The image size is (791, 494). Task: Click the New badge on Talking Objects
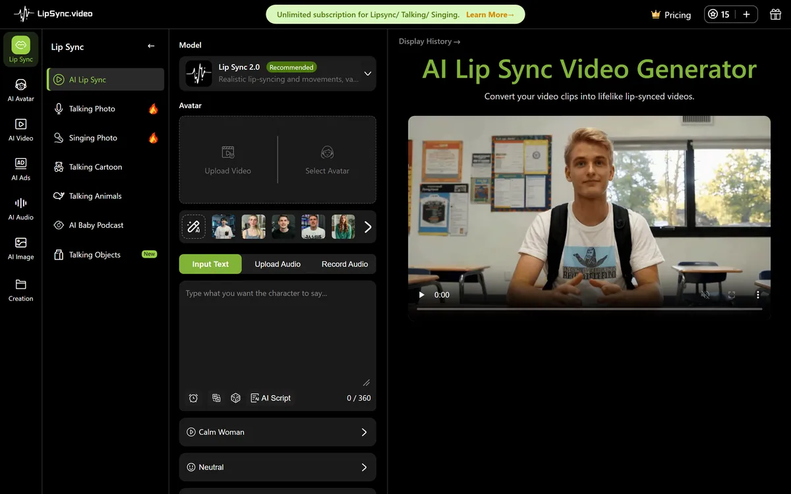pyautogui.click(x=150, y=254)
